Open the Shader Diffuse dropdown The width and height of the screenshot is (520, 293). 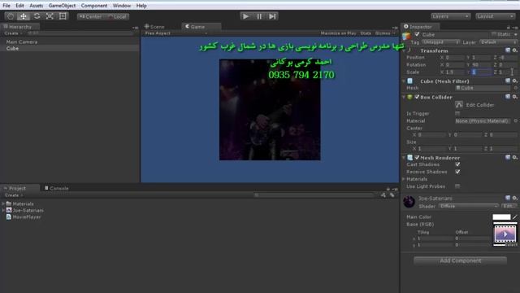[x=468, y=206]
